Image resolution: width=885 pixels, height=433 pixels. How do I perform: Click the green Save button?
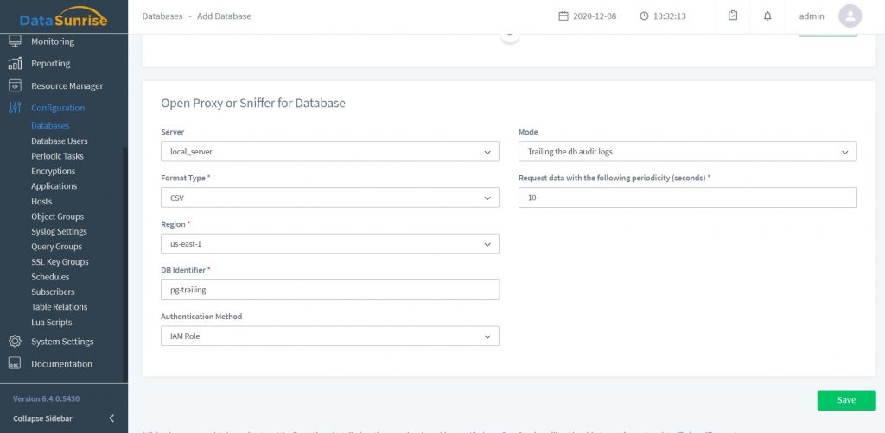point(846,400)
